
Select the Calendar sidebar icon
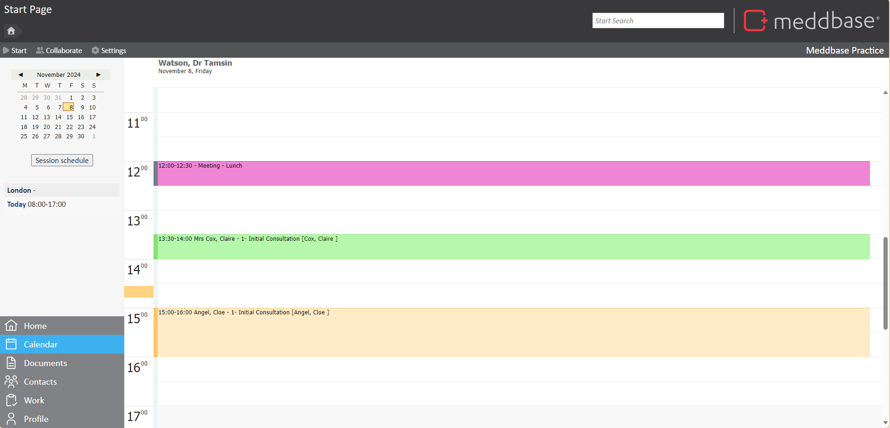pos(11,344)
